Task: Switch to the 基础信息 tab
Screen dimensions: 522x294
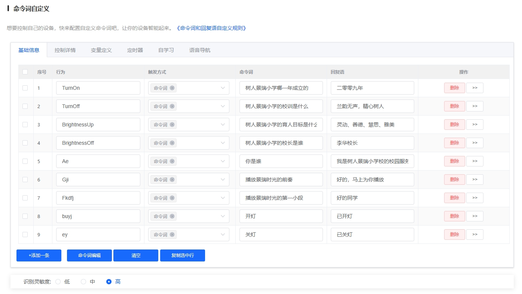Action: (x=29, y=50)
